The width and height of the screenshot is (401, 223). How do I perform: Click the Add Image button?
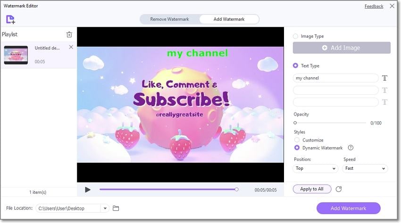click(342, 48)
